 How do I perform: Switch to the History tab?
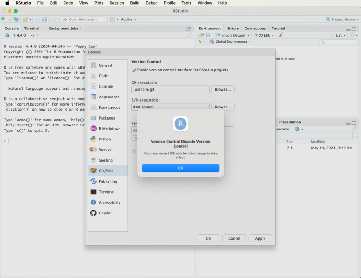click(232, 28)
